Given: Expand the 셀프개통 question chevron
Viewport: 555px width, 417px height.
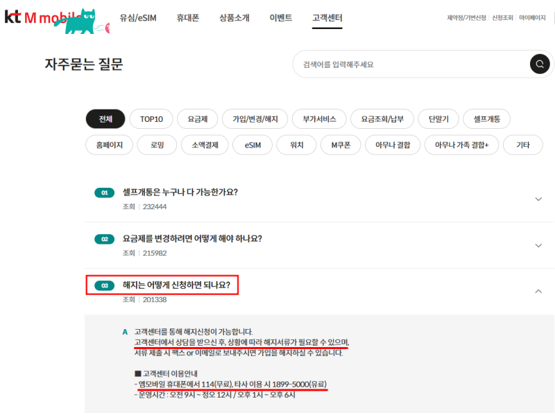Looking at the screenshot, I should pyautogui.click(x=538, y=199).
